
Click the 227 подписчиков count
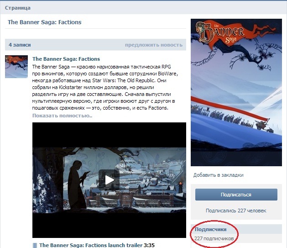pyautogui.click(x=214, y=238)
